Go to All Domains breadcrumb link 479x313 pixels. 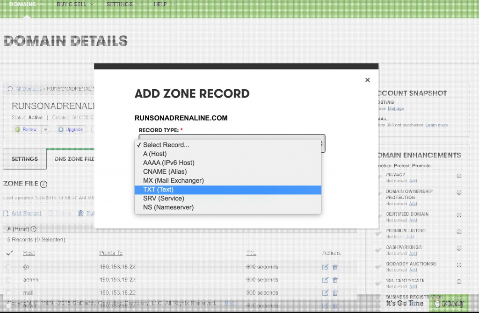click(29, 89)
